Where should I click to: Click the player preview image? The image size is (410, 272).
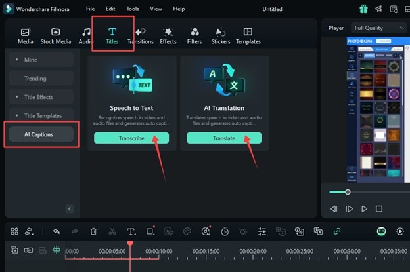pyautogui.click(x=378, y=109)
